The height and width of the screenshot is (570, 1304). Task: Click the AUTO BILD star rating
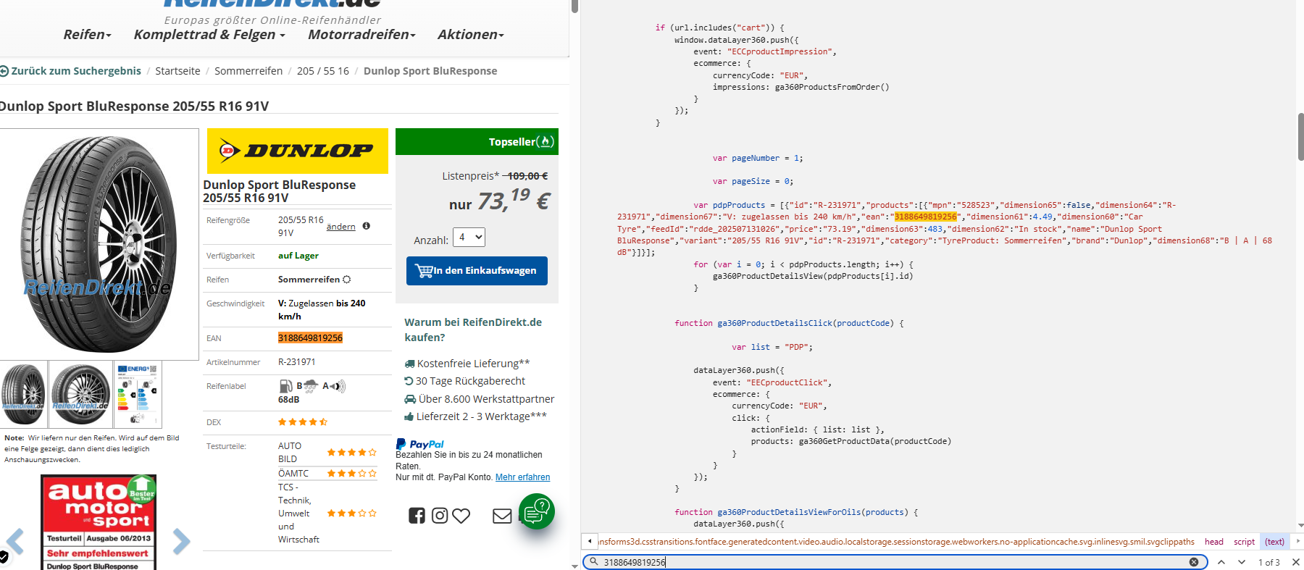tap(352, 452)
